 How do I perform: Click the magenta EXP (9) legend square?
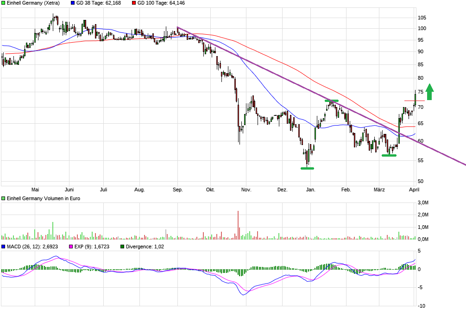coord(71,247)
